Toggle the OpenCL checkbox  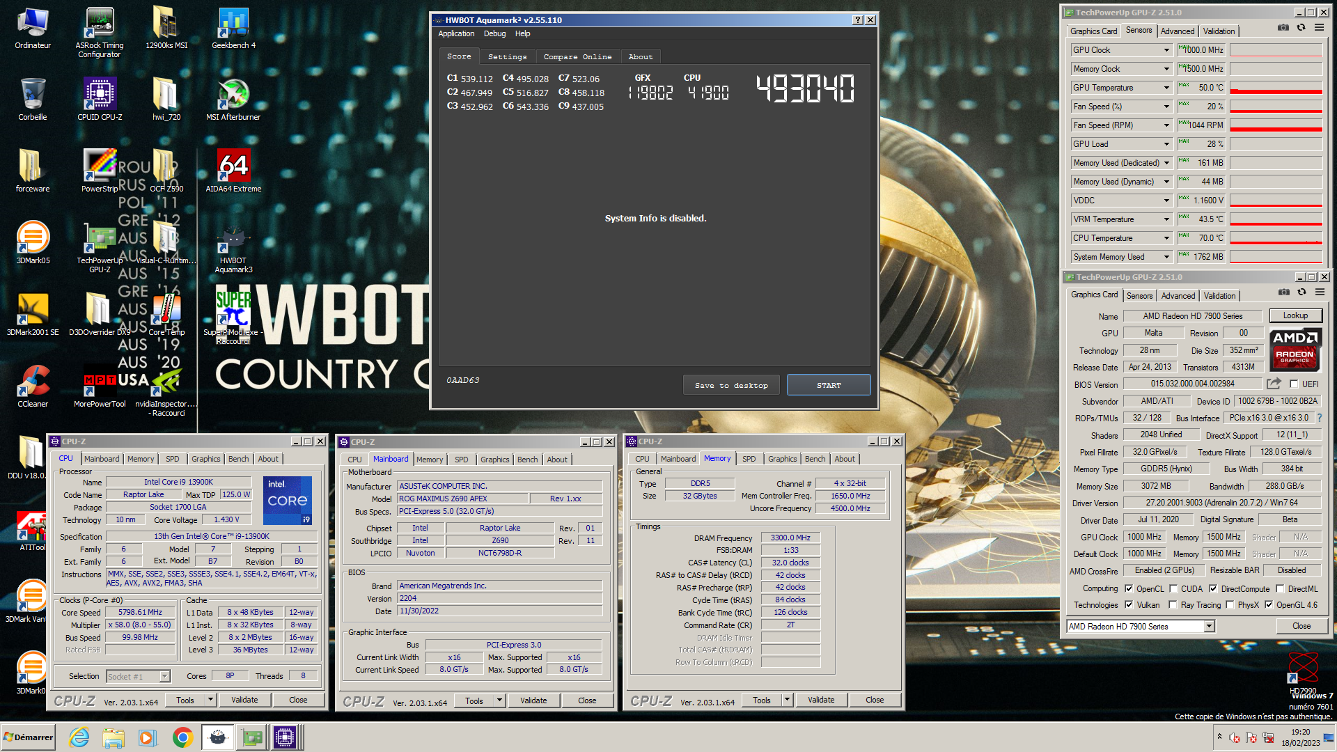click(1129, 589)
